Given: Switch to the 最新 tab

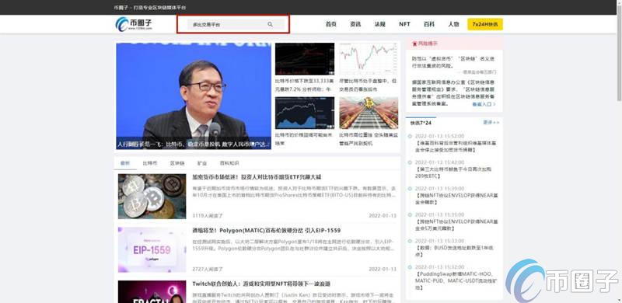Looking at the screenshot, I should click(x=125, y=163).
